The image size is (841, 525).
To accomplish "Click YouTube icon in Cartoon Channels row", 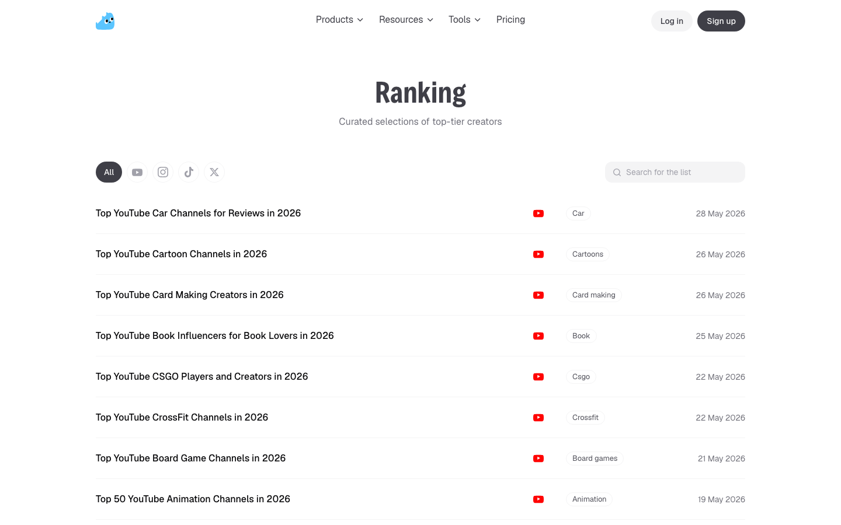I will (538, 254).
